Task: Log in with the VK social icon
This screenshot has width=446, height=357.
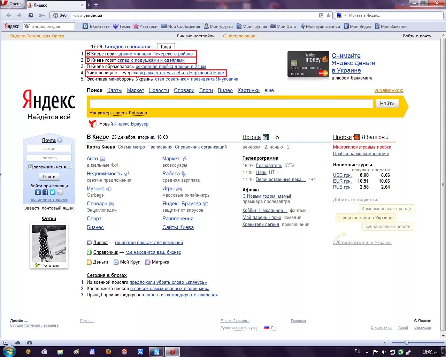Action: [x=38, y=192]
